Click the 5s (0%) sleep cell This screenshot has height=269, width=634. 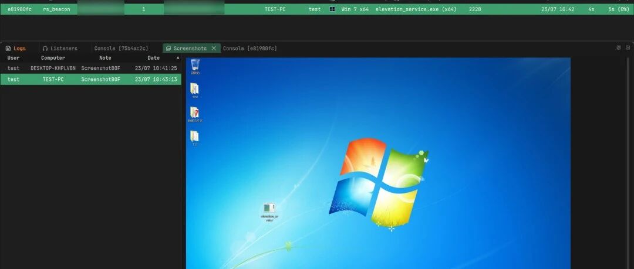[619, 9]
